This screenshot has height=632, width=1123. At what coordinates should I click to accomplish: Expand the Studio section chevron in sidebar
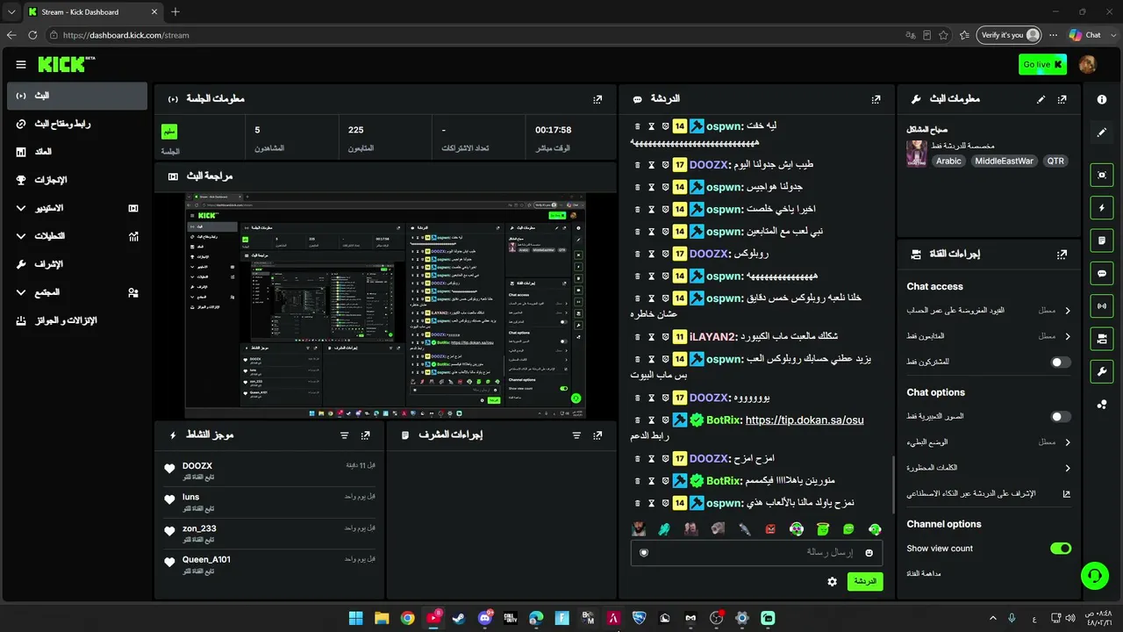(21, 208)
